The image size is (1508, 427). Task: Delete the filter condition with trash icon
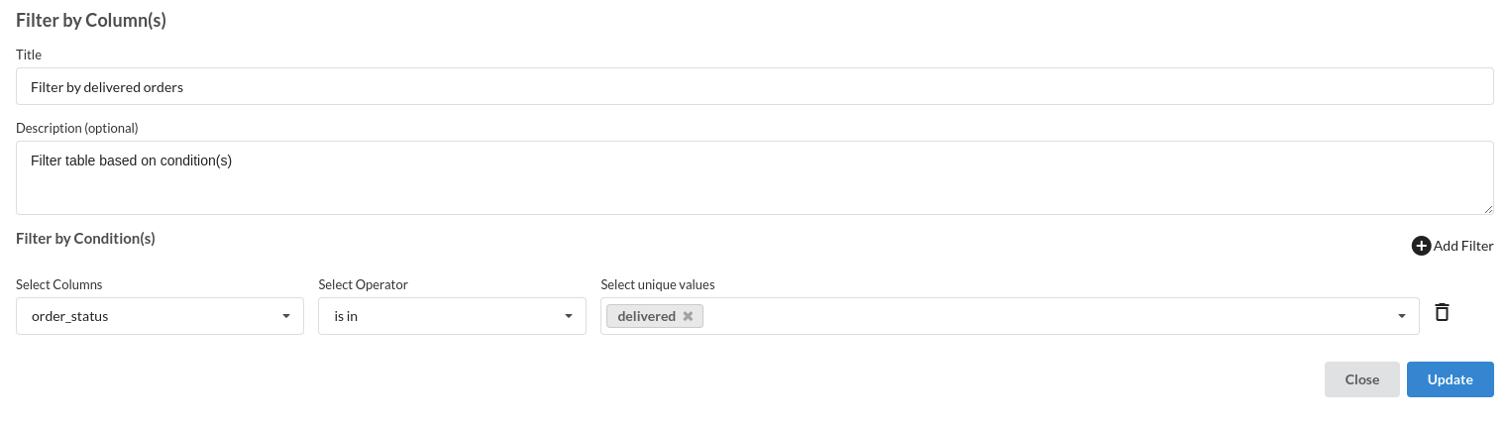pyautogui.click(x=1443, y=312)
